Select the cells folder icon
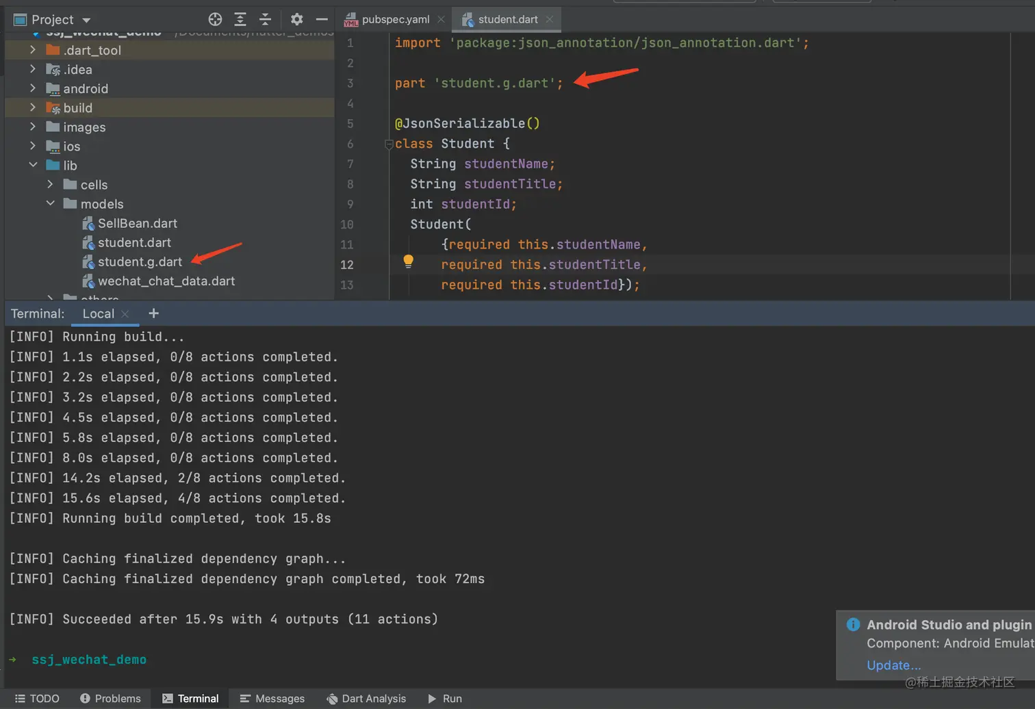The image size is (1035, 709). [70, 184]
